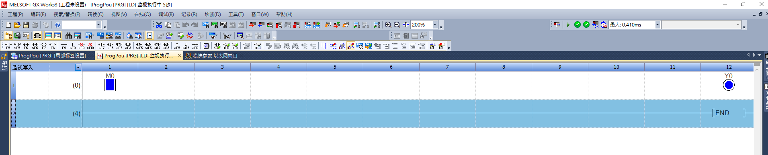This screenshot has width=768, height=155.
Task: Open the 最大: 0.410ms scan time dropdown
Action: [x=657, y=24]
